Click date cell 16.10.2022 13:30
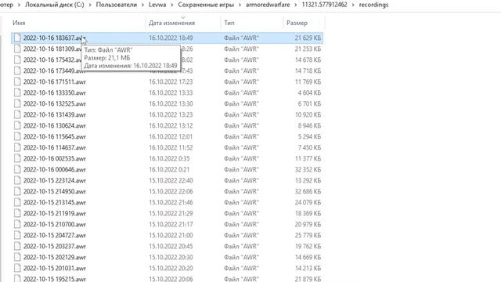 point(171,103)
